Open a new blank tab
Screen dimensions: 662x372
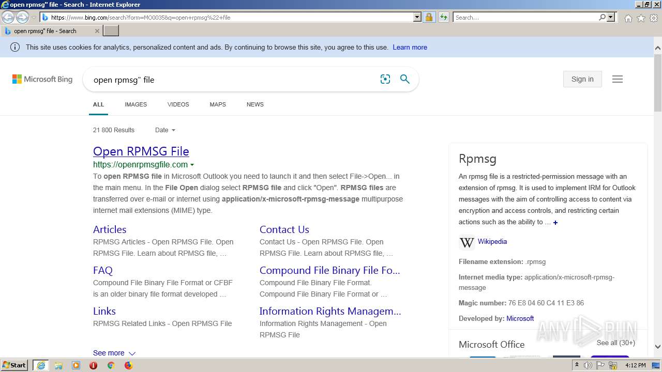click(x=111, y=31)
